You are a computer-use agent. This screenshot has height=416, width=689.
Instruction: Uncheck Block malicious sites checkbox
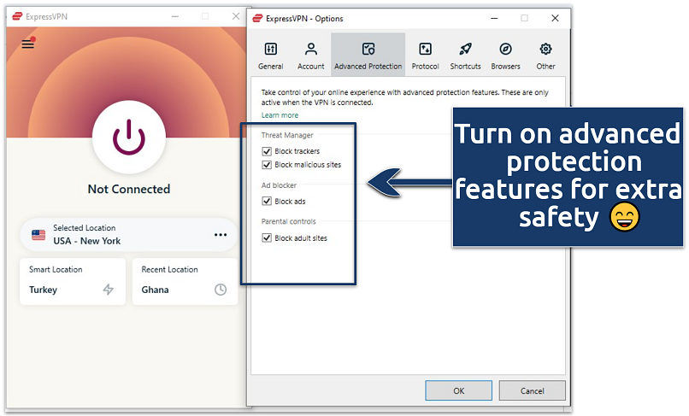(267, 165)
